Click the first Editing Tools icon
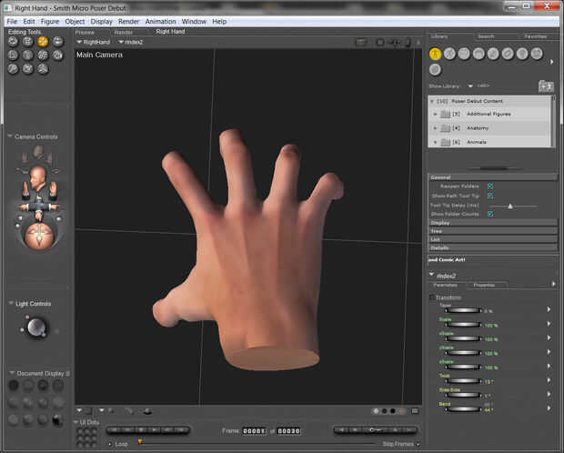Image resolution: width=564 pixels, height=453 pixels. (x=13, y=41)
